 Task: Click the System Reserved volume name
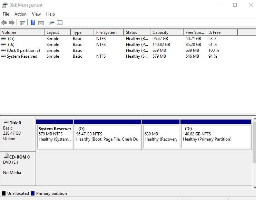pyautogui.click(x=22, y=56)
